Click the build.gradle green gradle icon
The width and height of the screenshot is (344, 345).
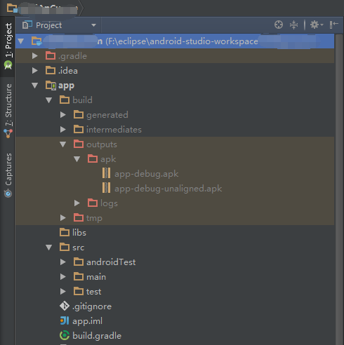tap(65, 336)
